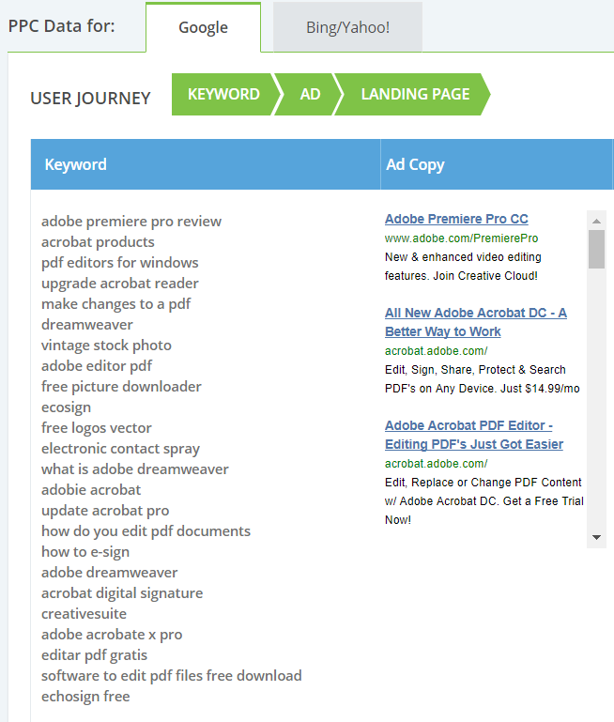Select the 'echosign free' keyword

click(x=85, y=697)
